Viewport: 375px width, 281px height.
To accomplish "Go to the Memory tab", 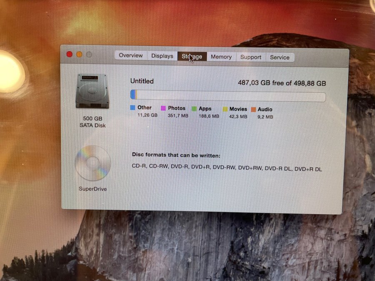I will coord(221,57).
